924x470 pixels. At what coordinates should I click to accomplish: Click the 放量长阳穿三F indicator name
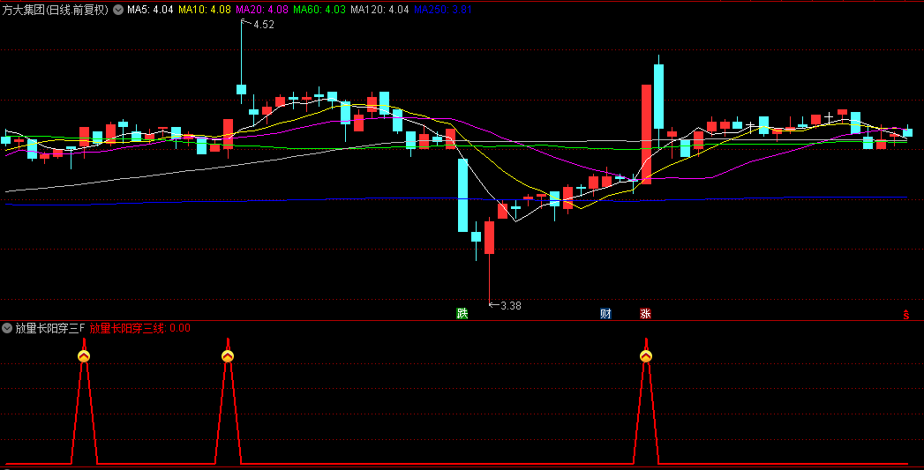coord(50,328)
